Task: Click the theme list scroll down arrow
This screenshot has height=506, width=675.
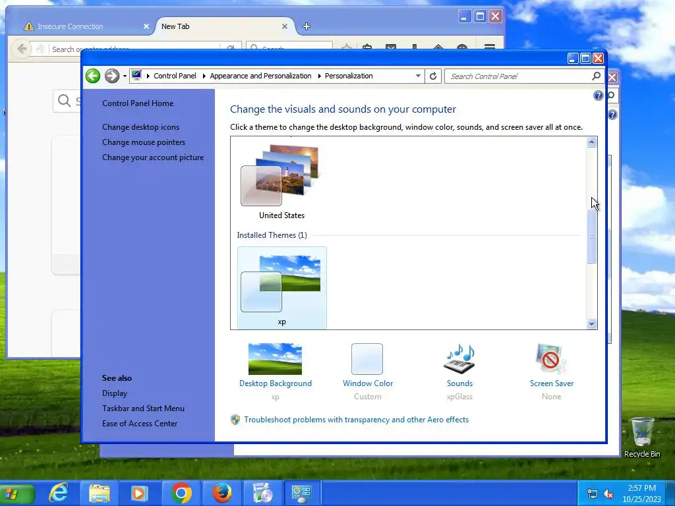Action: (591, 324)
